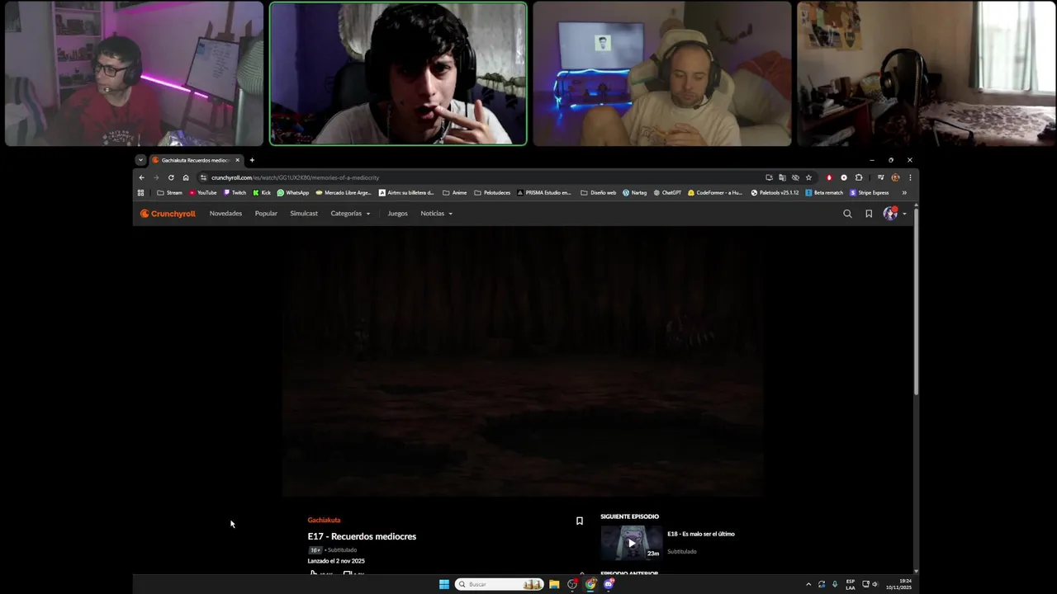Open the Beta rematch bookmark
1057x594 pixels.
pyautogui.click(x=825, y=193)
